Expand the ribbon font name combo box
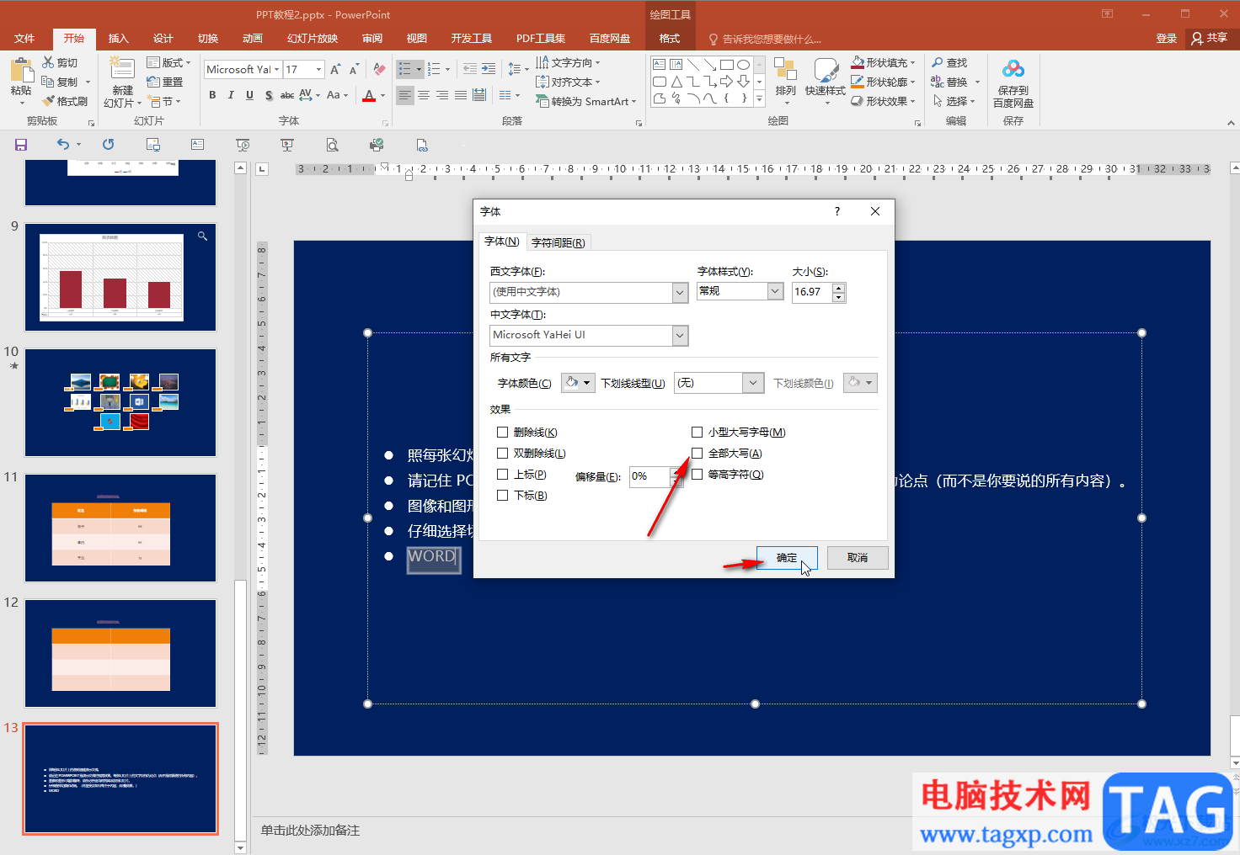 [275, 69]
